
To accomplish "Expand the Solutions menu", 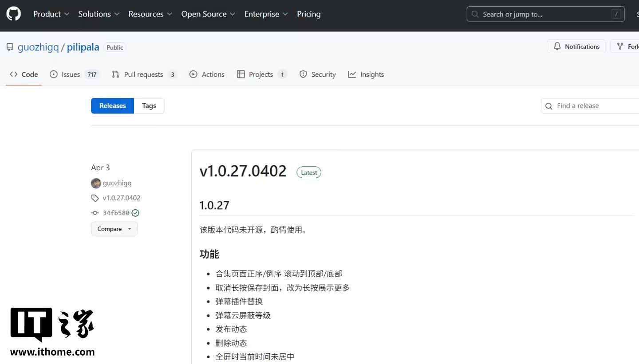I will [99, 14].
